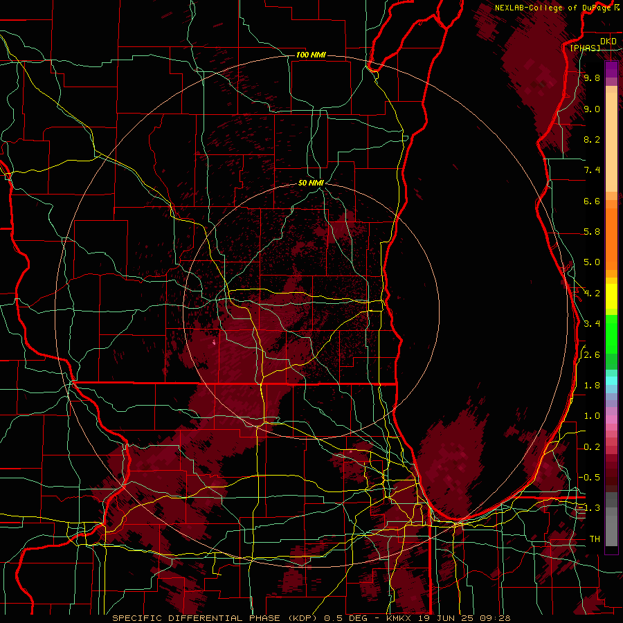Click the -1.3 scale value
Image resolution: width=623 pixels, height=623 pixels.
coord(589,508)
